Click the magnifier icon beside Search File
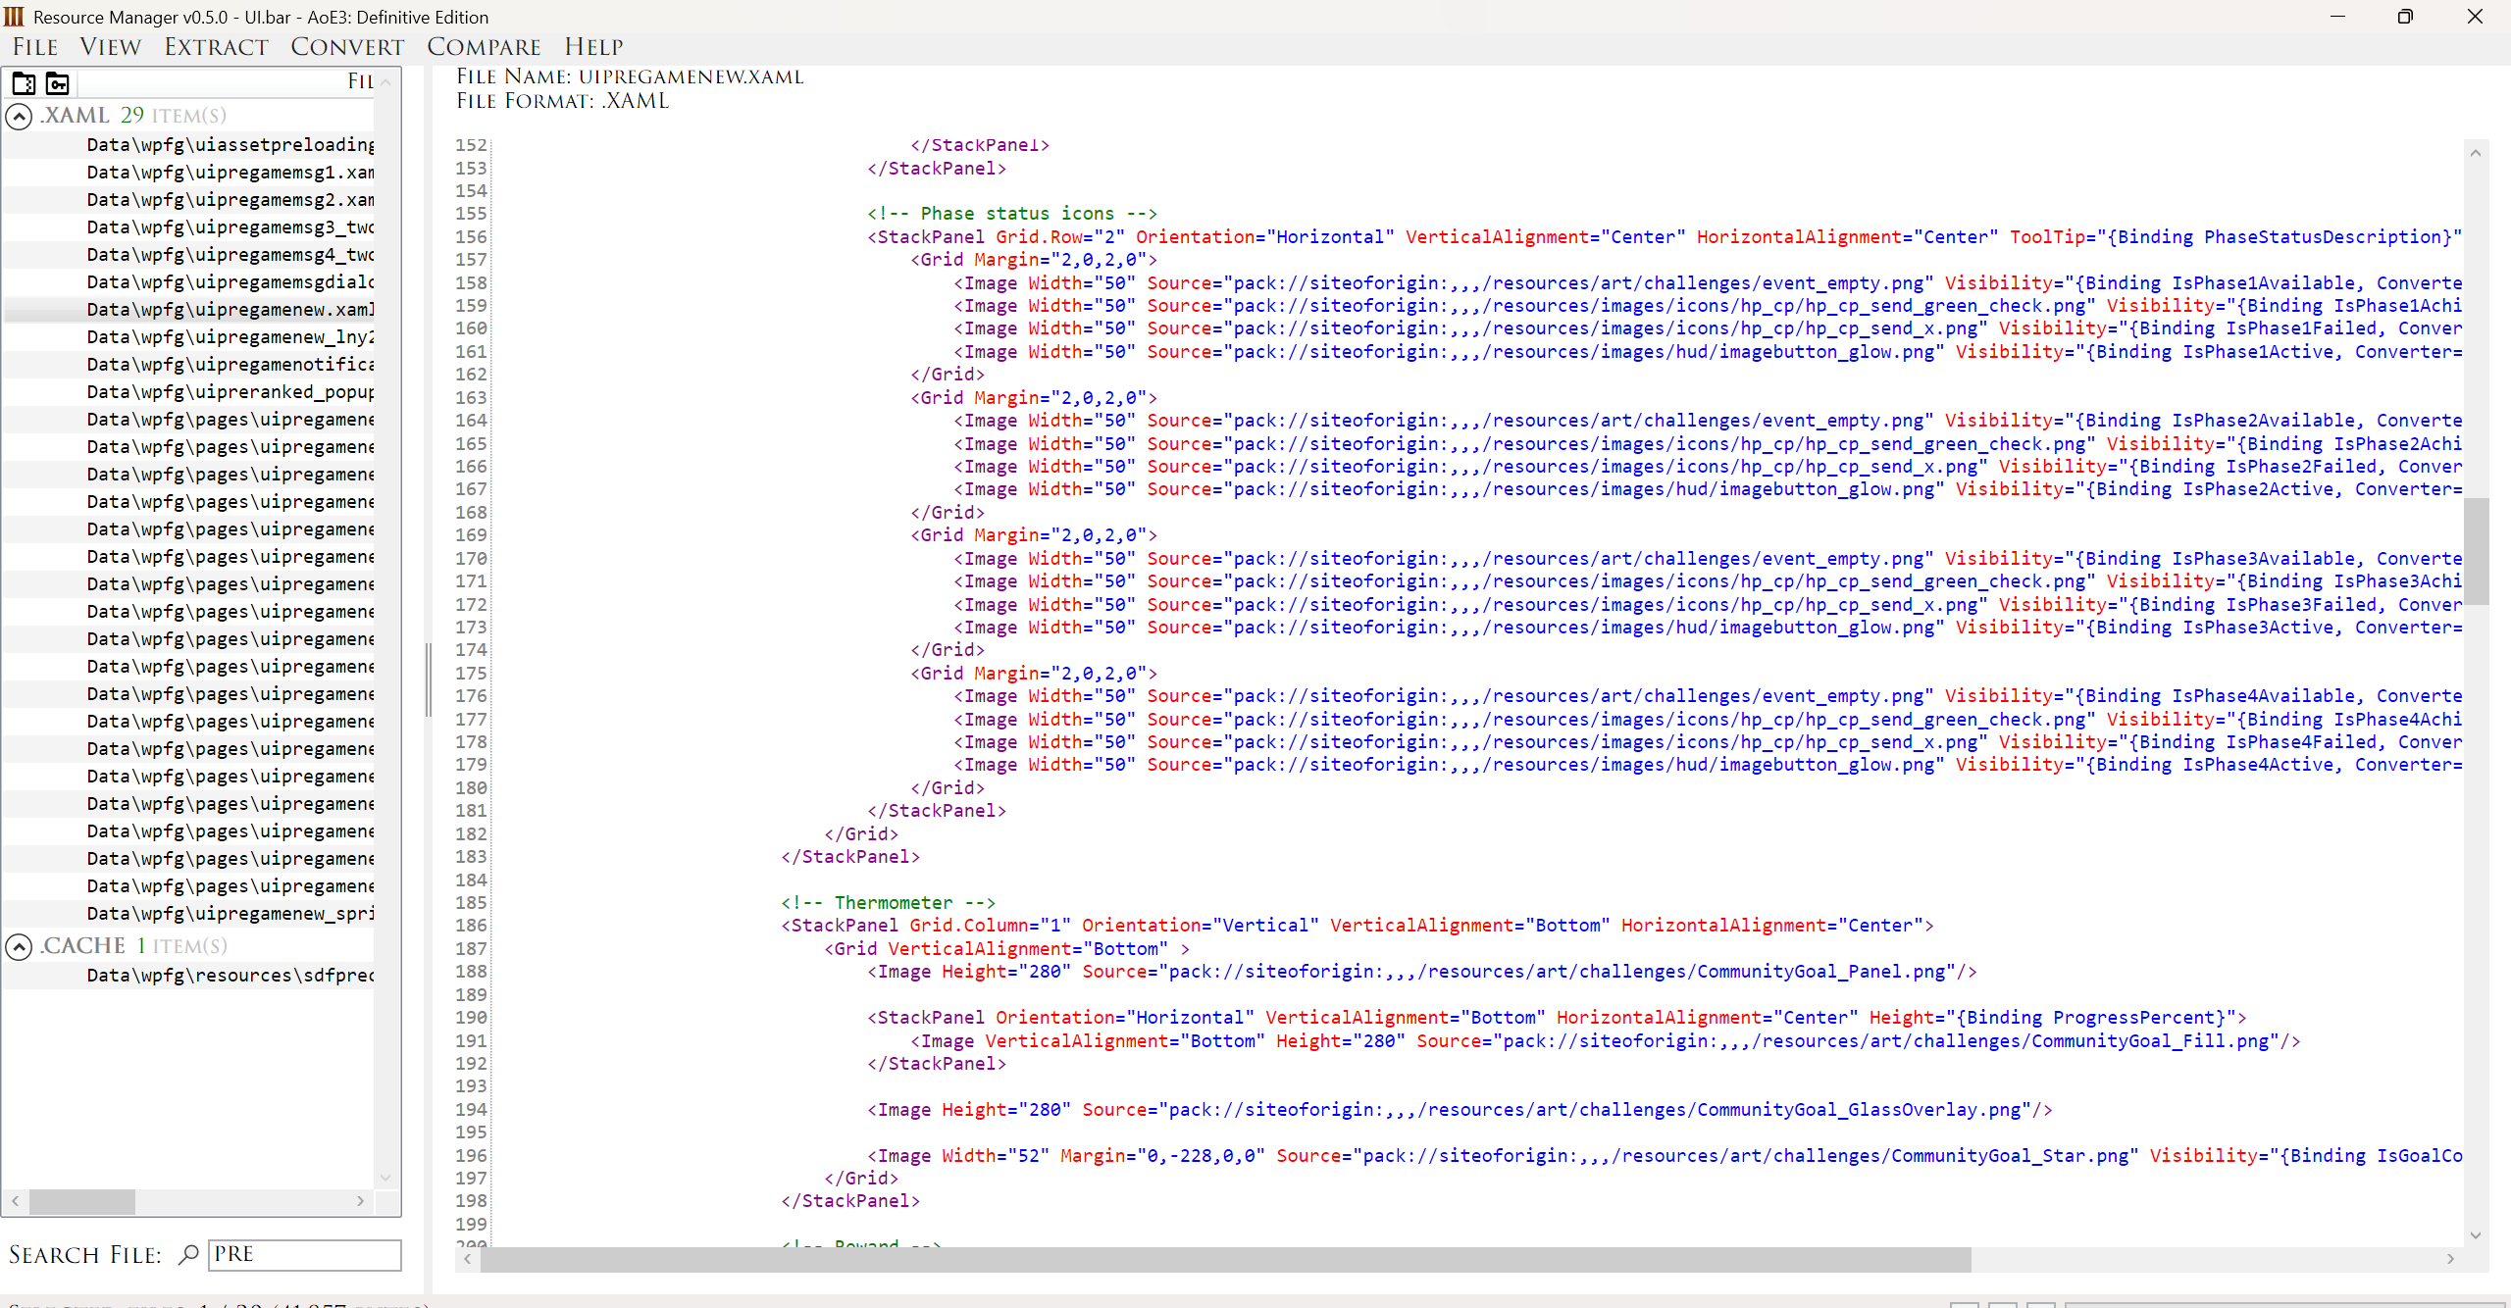The image size is (2511, 1308). point(188,1254)
